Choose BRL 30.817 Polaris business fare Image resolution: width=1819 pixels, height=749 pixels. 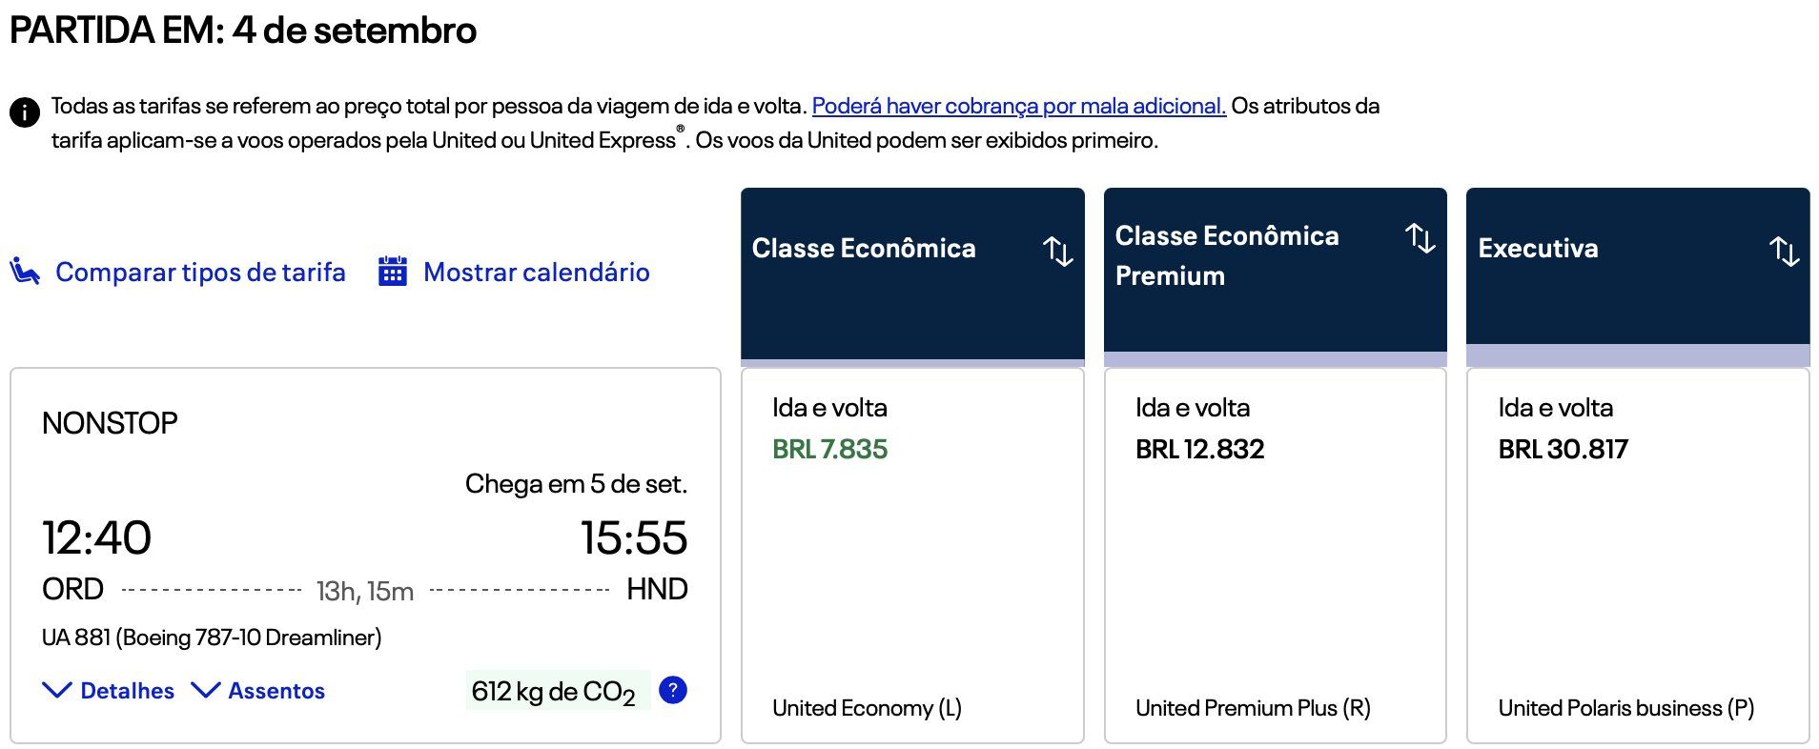point(1563,449)
